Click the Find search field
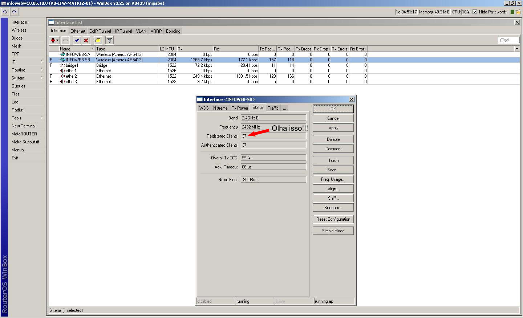This screenshot has width=523, height=318. point(508,40)
